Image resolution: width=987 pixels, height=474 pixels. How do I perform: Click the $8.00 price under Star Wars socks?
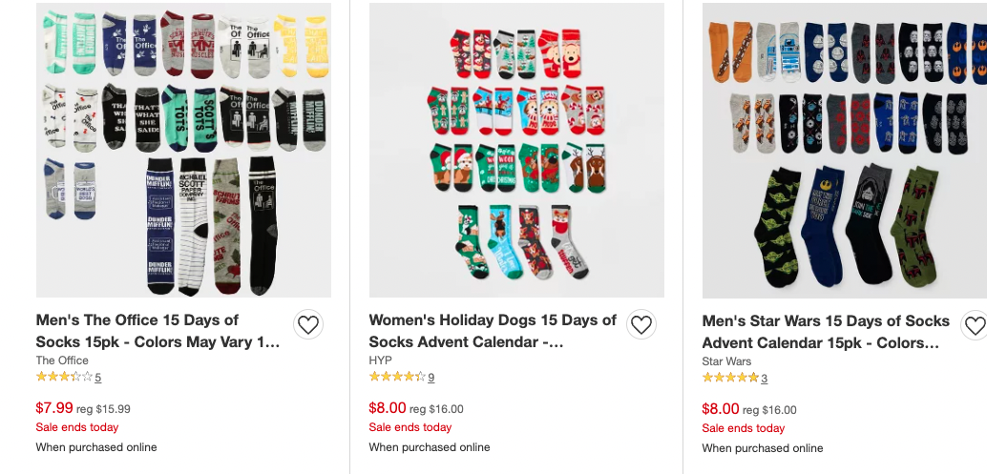coord(720,408)
